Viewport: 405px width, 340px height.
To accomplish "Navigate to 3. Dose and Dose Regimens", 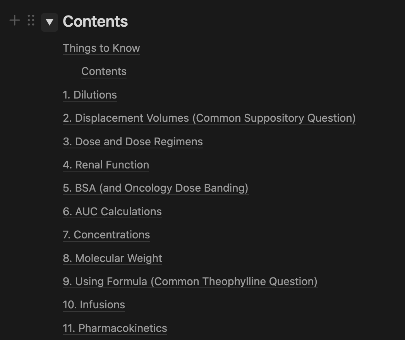I will (133, 141).
